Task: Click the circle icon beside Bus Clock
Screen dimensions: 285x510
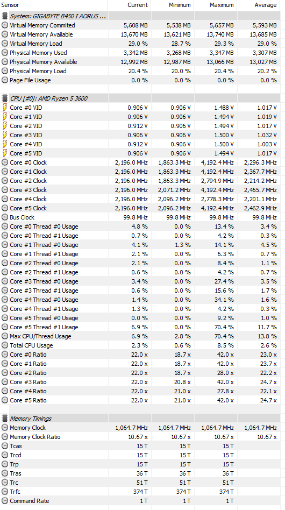Action: [4, 217]
